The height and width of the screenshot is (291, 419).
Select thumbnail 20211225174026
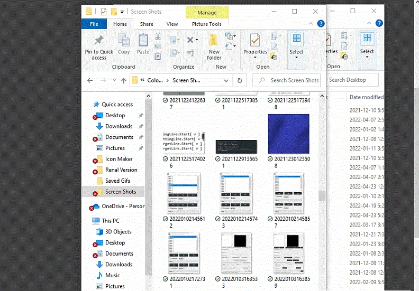184,143
